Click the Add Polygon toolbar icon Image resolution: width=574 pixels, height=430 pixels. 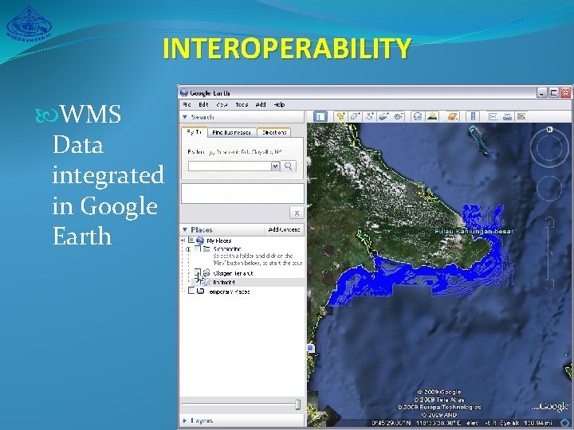[x=355, y=116]
